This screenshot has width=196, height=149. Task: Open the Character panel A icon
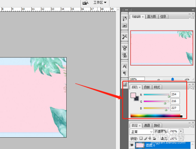(x=125, y=66)
